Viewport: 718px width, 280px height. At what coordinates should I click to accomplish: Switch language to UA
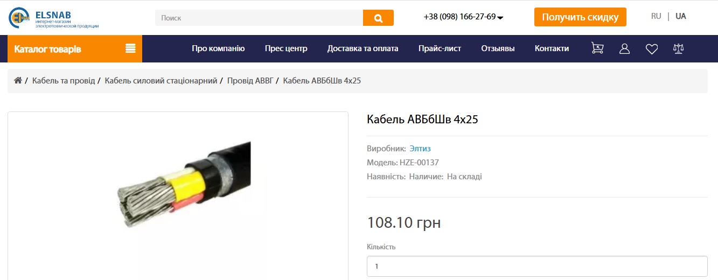coord(681,16)
